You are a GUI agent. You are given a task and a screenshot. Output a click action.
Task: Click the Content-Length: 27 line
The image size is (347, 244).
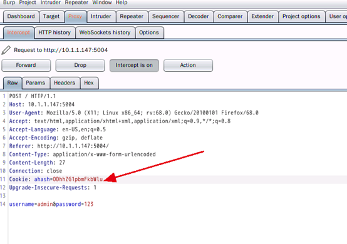[x=37, y=163]
